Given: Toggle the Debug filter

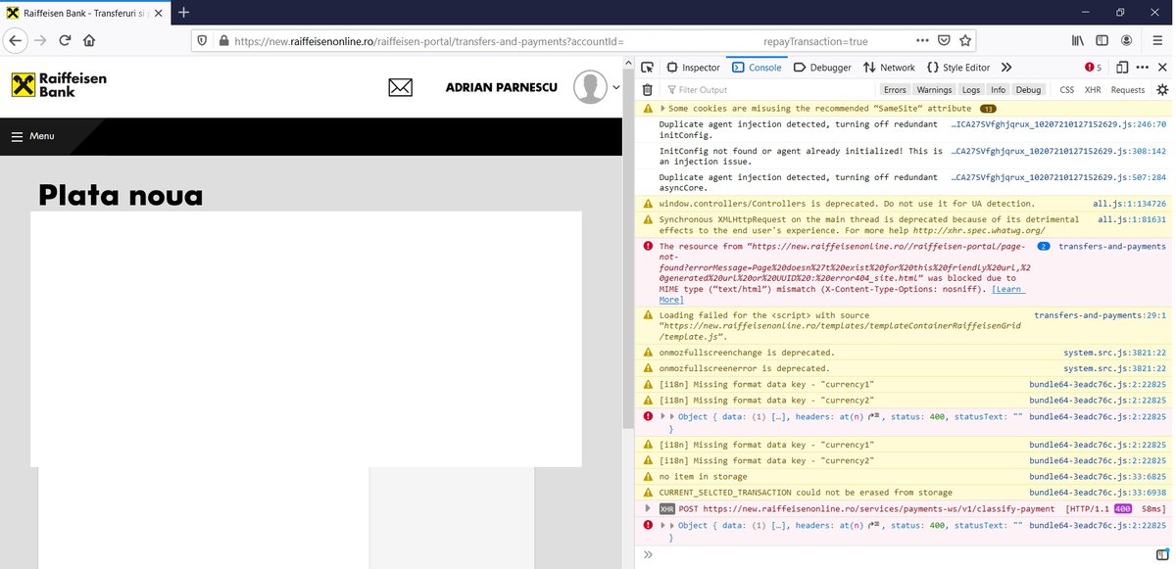Looking at the screenshot, I should [x=1028, y=90].
